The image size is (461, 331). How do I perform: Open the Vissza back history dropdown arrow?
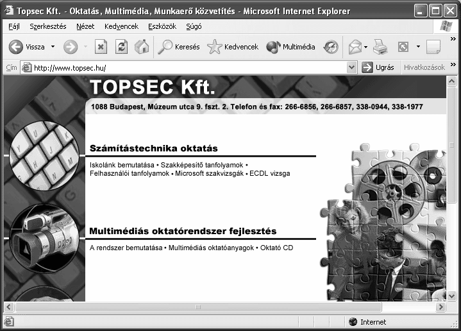click(x=53, y=47)
